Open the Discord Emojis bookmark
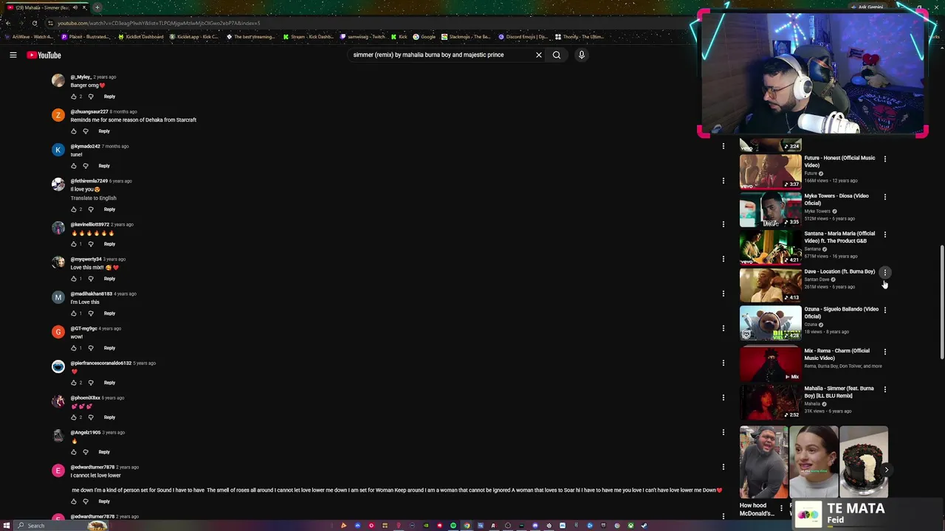 click(x=523, y=37)
